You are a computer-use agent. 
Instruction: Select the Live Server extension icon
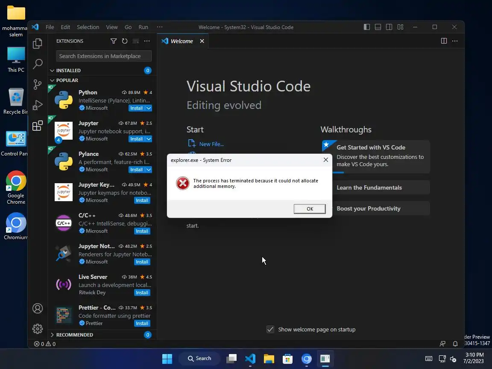[x=63, y=284]
